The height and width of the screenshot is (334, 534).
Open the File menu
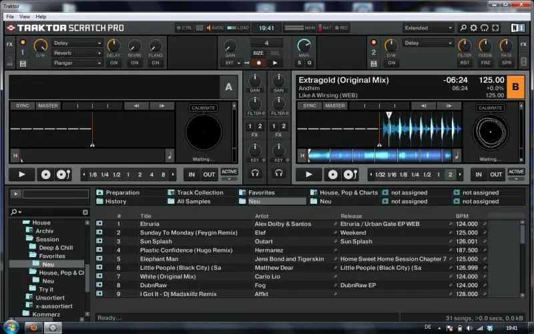coord(10,16)
